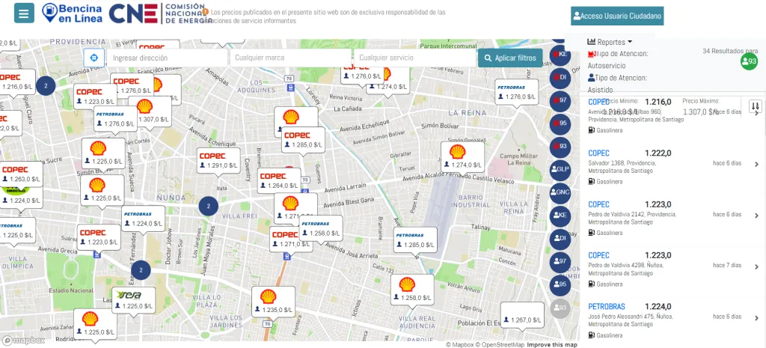Select Shell marker priced 1.307,0 $/L

click(150, 112)
